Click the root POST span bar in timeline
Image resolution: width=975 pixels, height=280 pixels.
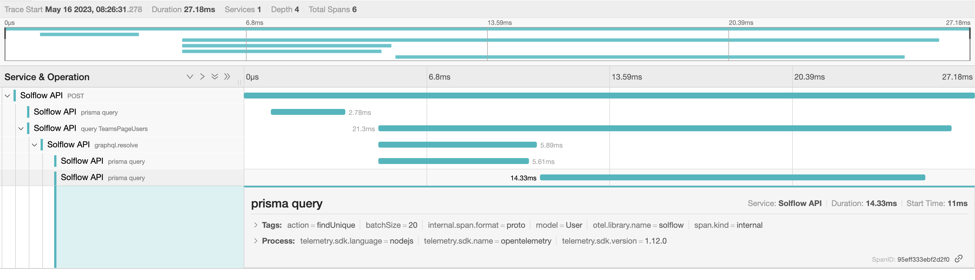tap(606, 95)
